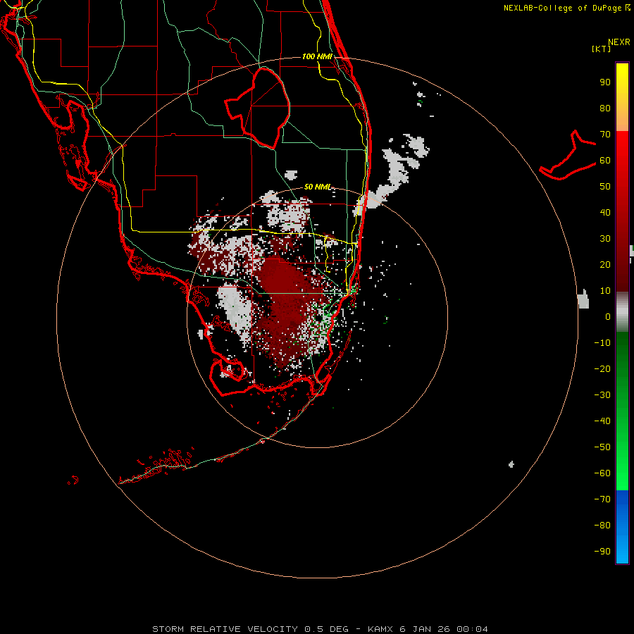Click the 60 value on velocity scale
Screen dimensions: 634x634
(605, 161)
